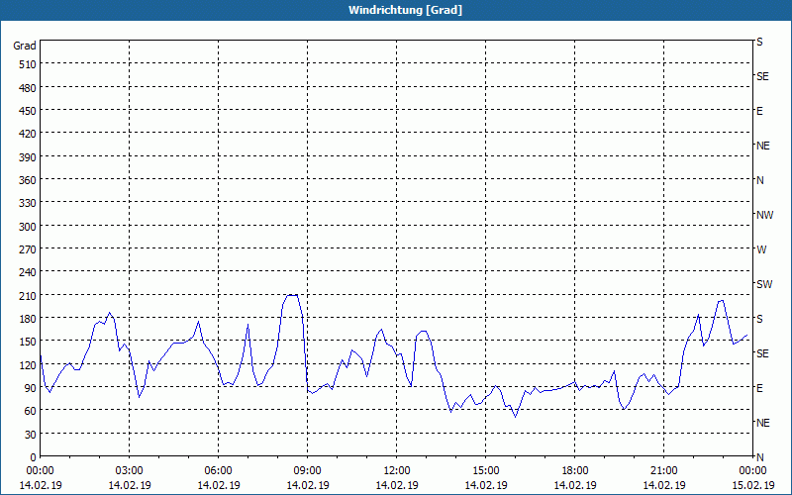Select the '480' y-axis value
This screenshot has width=792, height=495.
pos(28,88)
